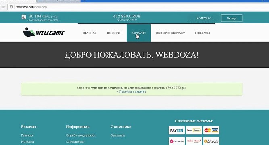Click the ДОБРО ПОЖАЛОВАТЬ, WEBDOZA! heading

(x=131, y=55)
